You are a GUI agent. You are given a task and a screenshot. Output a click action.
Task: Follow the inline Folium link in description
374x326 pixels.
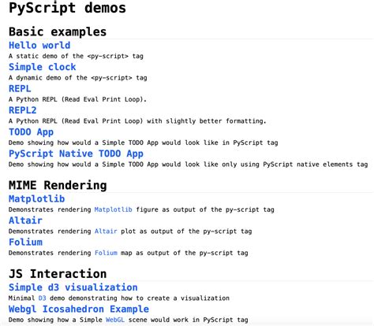106,253
